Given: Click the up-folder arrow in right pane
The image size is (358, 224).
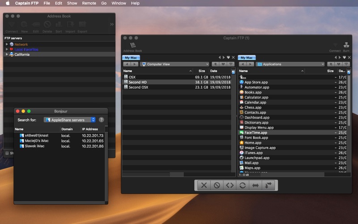Looking at the screenshot, I should pos(331,64).
